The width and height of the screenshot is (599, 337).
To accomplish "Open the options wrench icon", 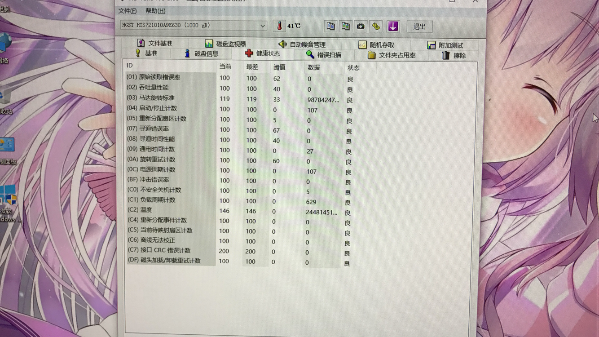I will (x=376, y=27).
